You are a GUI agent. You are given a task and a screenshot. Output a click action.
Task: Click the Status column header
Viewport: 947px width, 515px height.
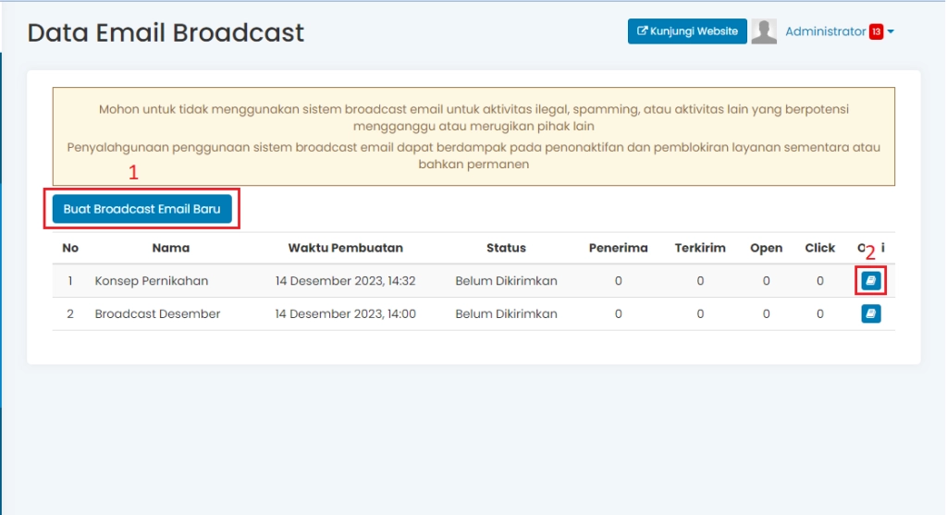(x=506, y=248)
